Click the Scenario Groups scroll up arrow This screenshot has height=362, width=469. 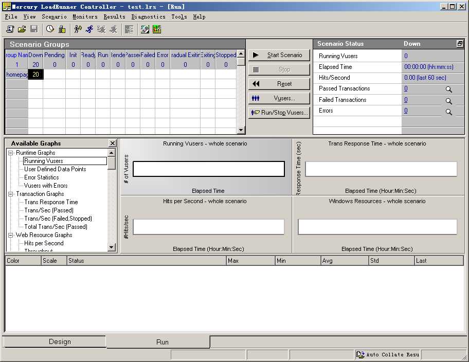click(x=241, y=54)
